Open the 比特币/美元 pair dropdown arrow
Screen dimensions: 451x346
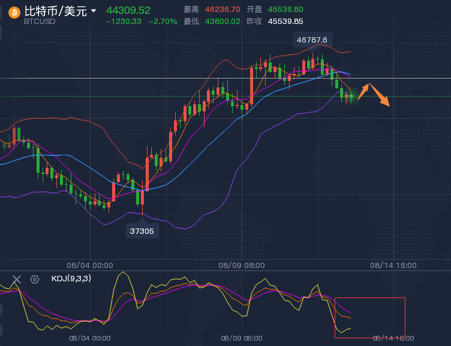94,11
